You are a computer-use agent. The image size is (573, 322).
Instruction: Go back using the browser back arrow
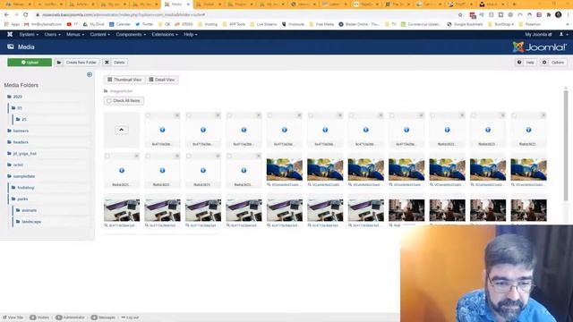[x=6, y=14]
